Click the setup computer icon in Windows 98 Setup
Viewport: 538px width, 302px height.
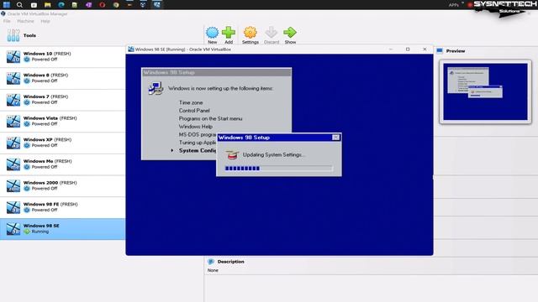pyautogui.click(x=156, y=88)
